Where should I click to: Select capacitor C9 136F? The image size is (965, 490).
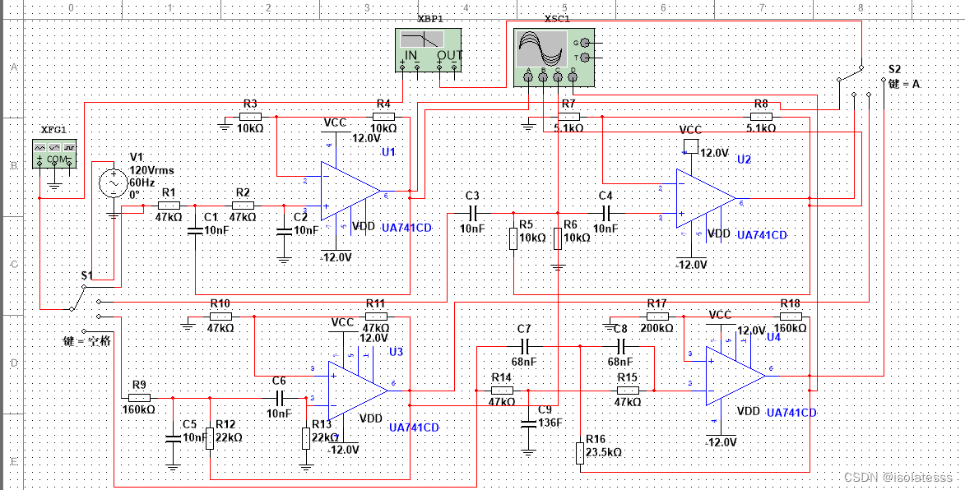[x=531, y=422]
